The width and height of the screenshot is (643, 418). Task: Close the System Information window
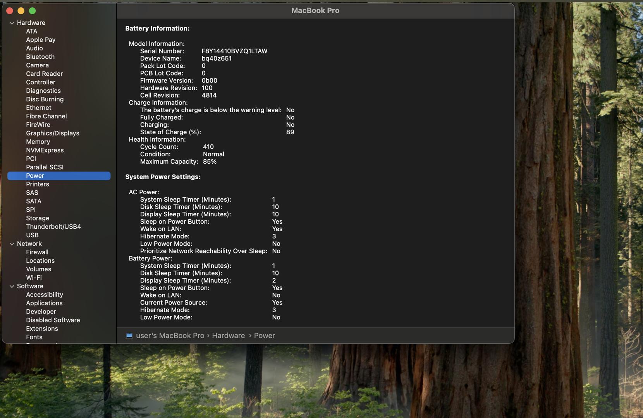pyautogui.click(x=10, y=11)
